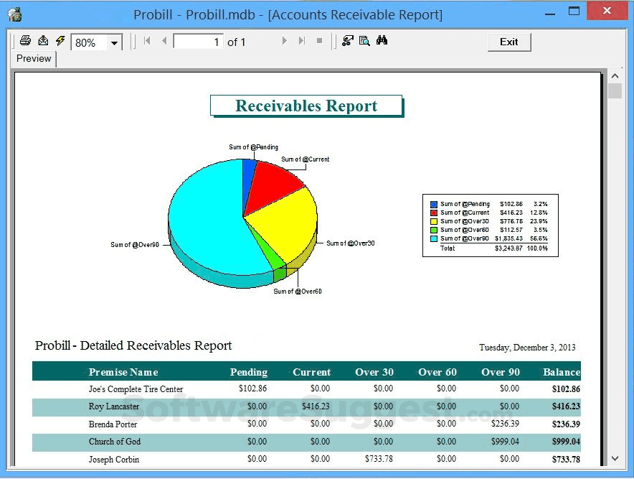Click the scrollbar down arrow

[x=615, y=457]
